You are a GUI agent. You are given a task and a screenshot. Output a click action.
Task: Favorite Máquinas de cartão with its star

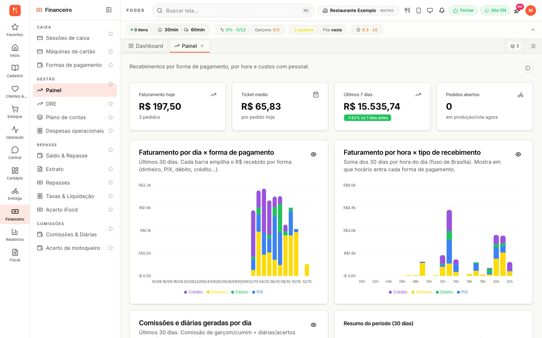point(111,51)
